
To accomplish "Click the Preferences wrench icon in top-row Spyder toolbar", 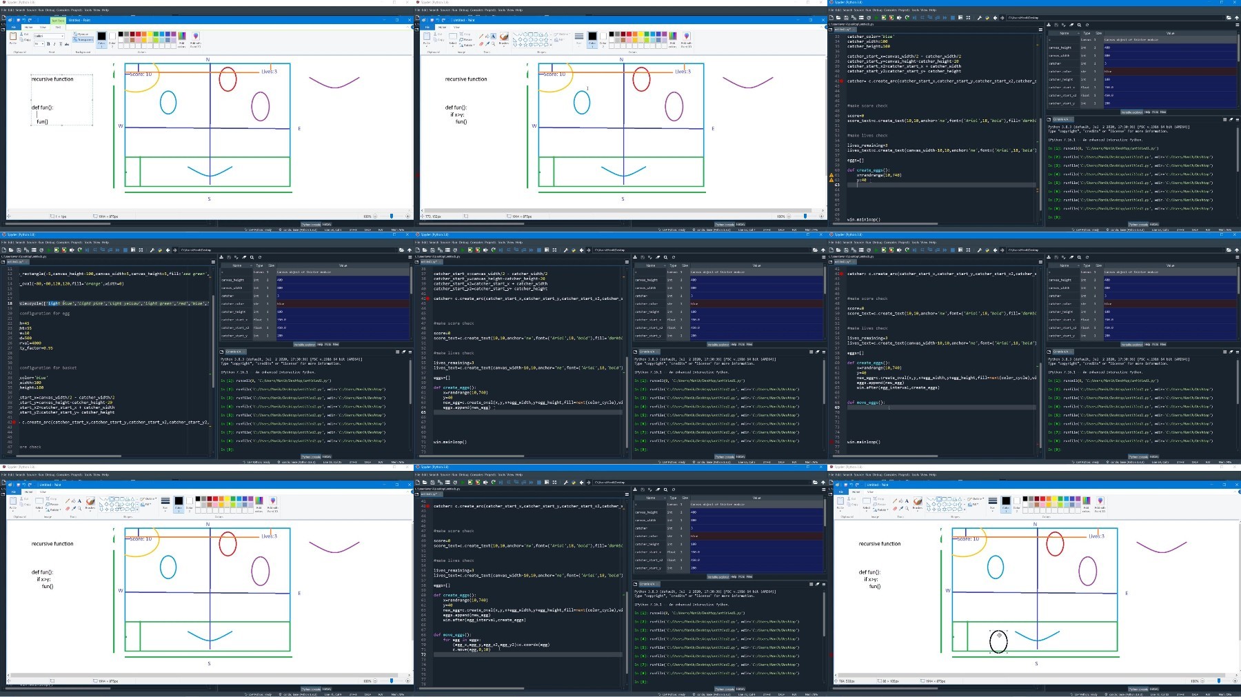I will (979, 17).
